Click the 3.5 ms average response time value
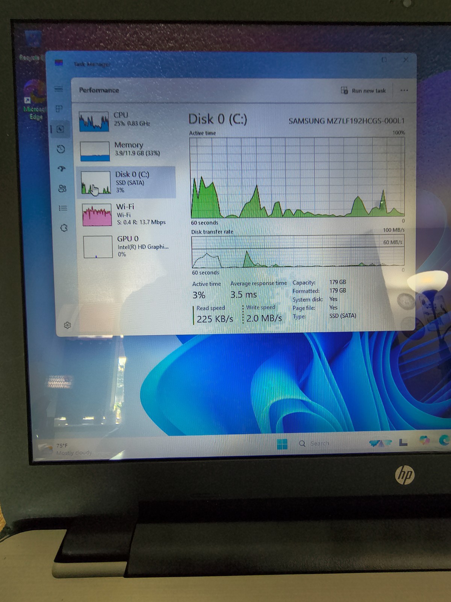451x602 pixels. pyautogui.click(x=244, y=295)
